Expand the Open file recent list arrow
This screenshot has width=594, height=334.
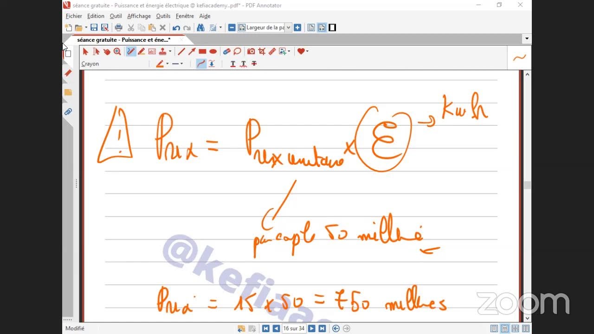[86, 28]
